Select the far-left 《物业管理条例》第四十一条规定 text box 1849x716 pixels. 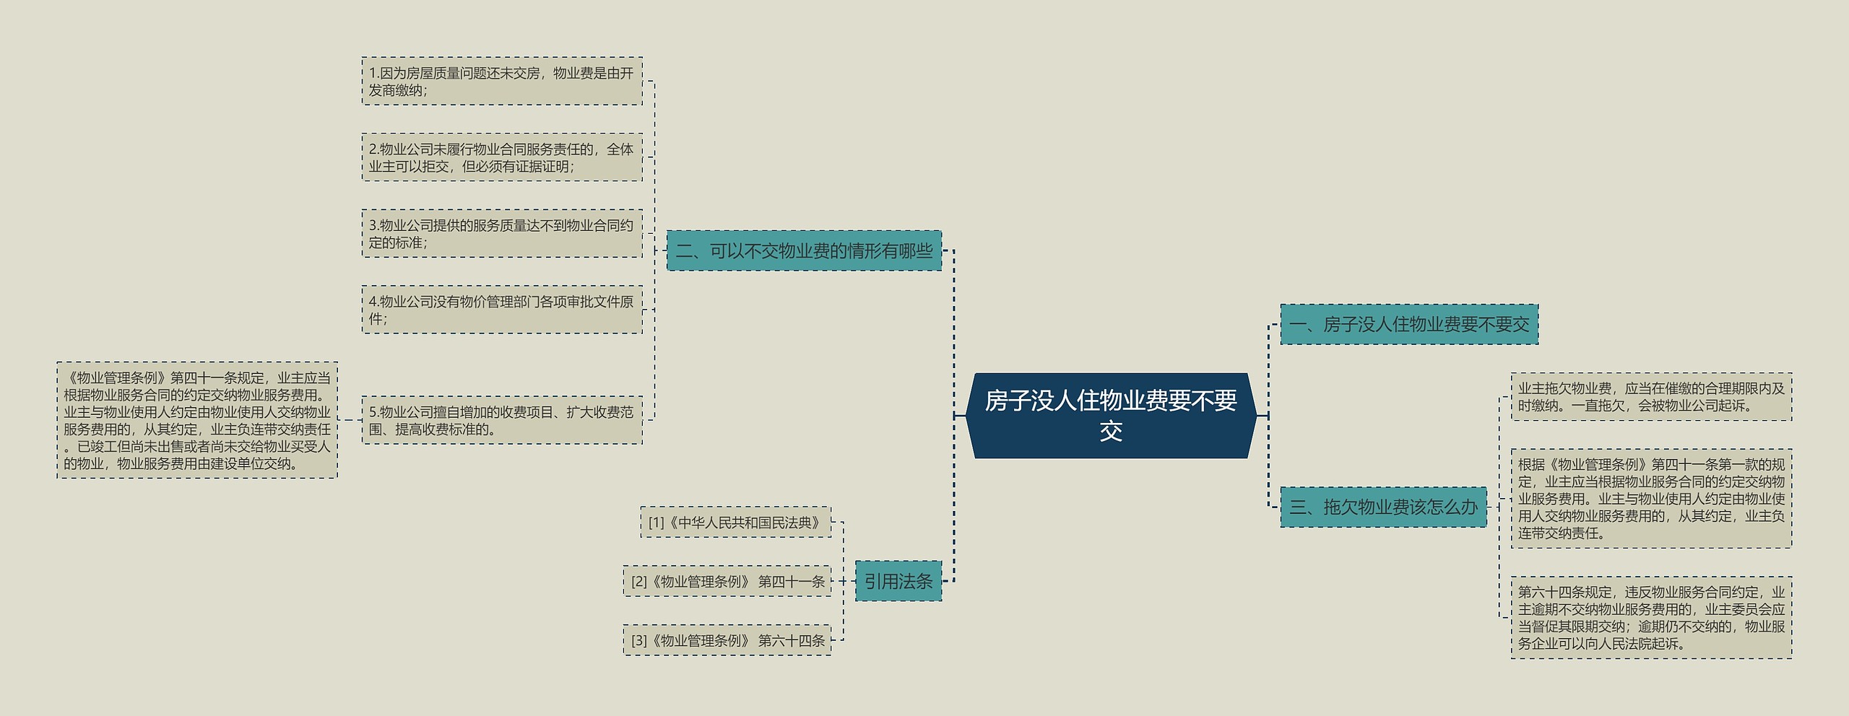coord(197,420)
